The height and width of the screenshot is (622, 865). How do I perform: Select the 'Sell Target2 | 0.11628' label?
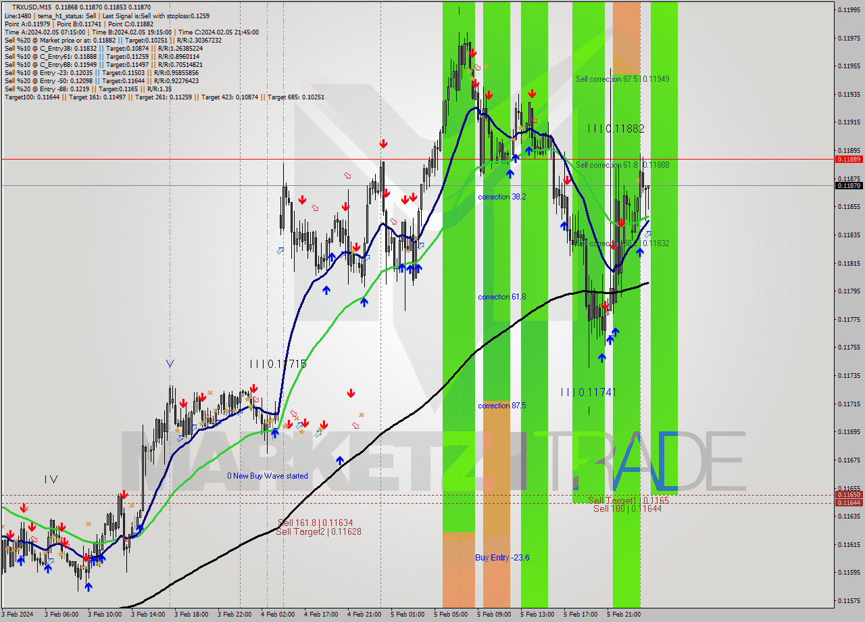pos(318,531)
